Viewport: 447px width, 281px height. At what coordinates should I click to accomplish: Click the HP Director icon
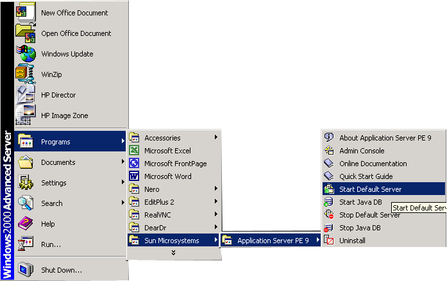click(x=25, y=95)
